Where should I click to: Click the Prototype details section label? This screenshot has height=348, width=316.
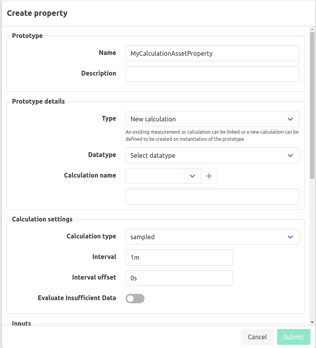click(x=38, y=101)
